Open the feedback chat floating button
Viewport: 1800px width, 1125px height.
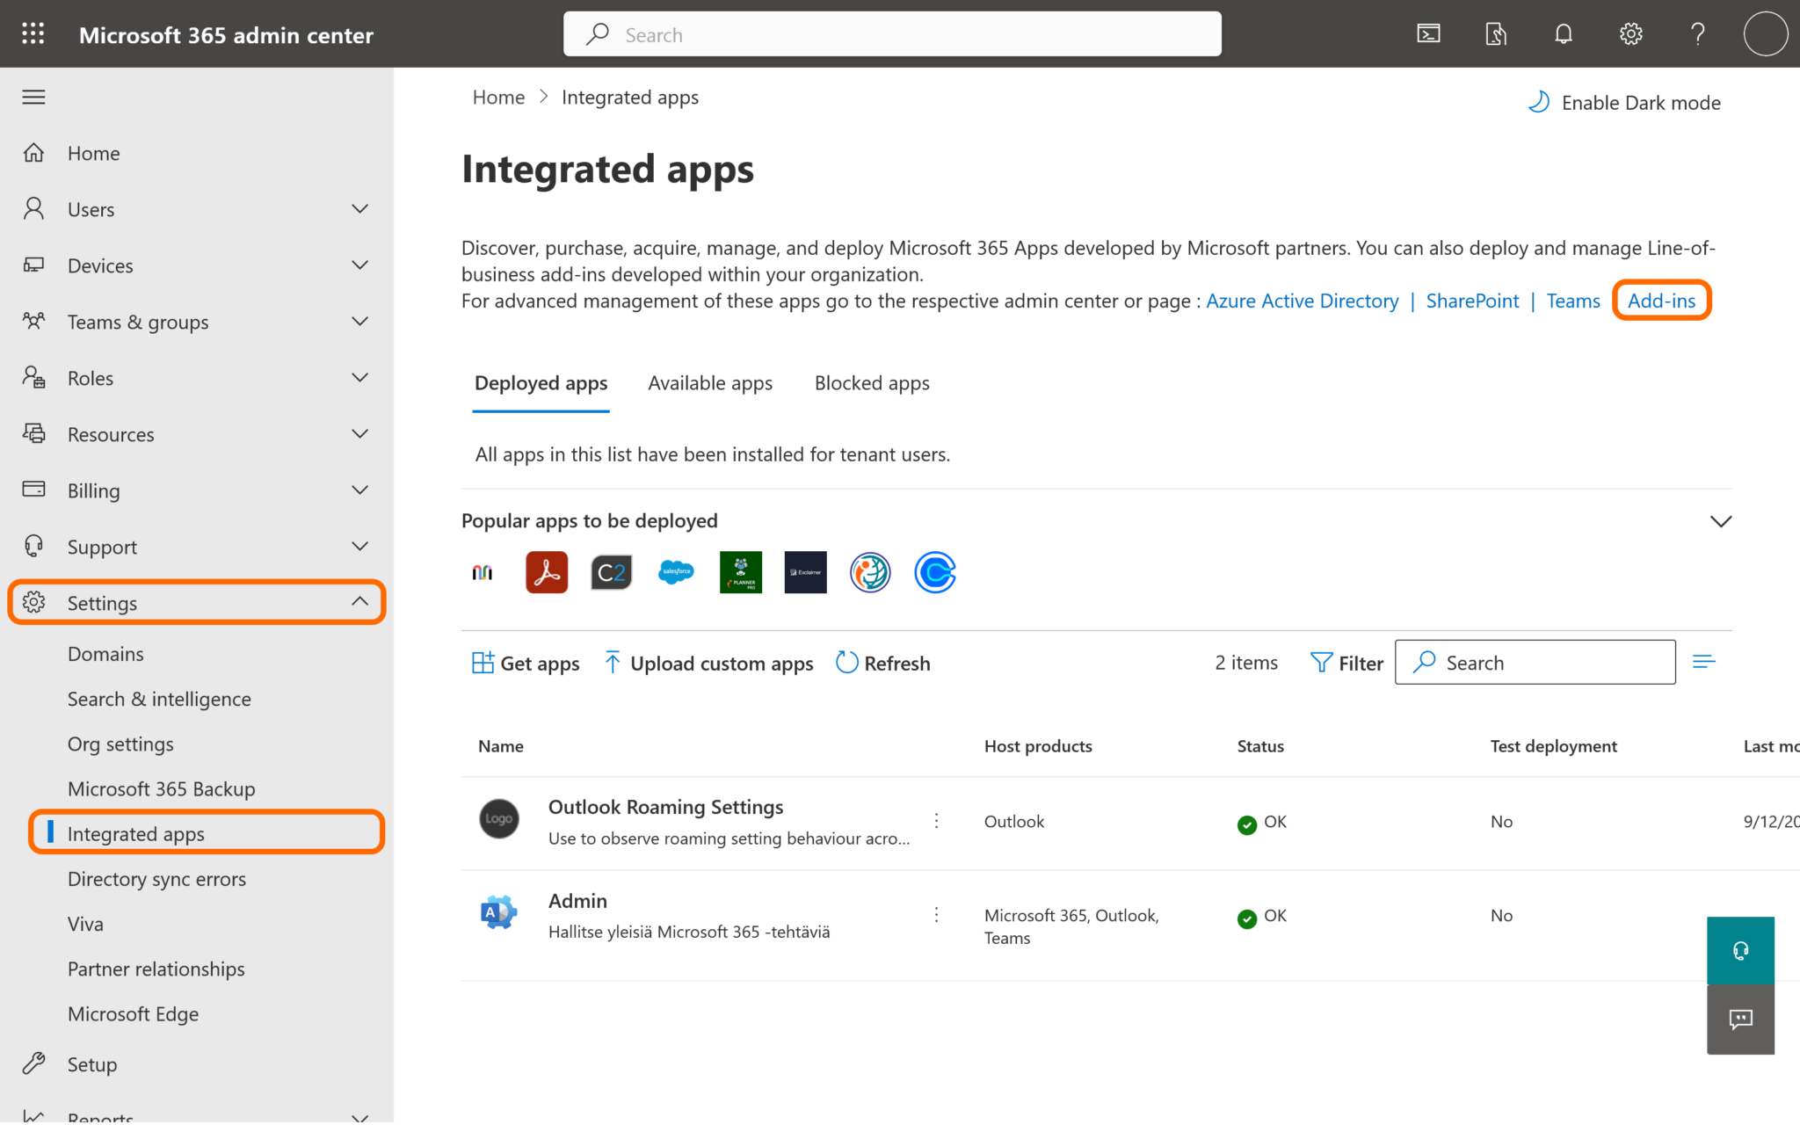tap(1740, 1020)
